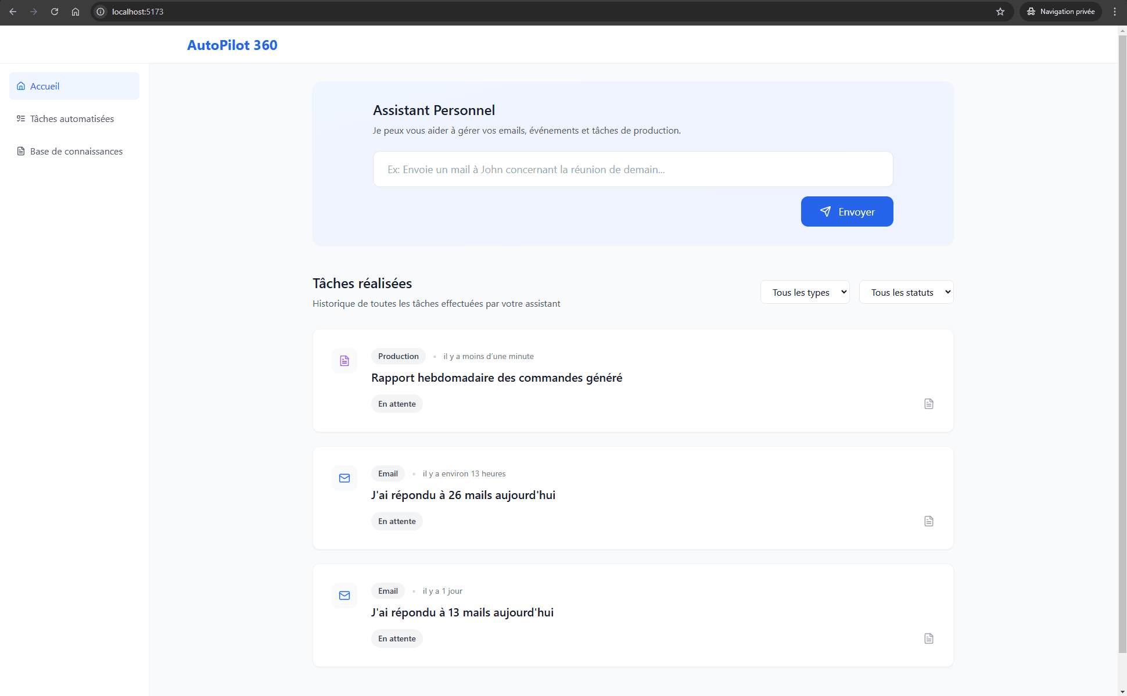
Task: Click envelope icon on 26 mails task
Action: 344,478
